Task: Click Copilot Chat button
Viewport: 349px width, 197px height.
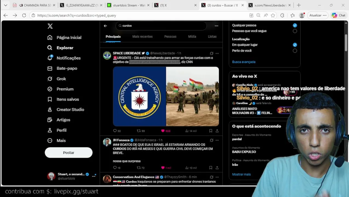Action: [339, 15]
